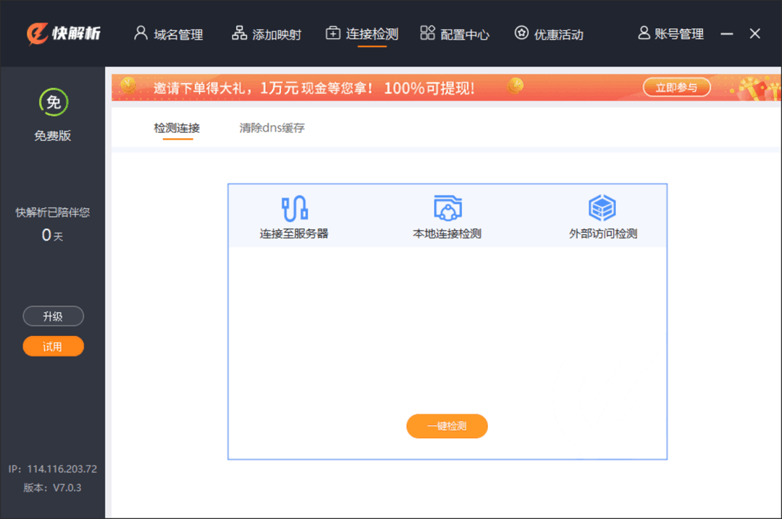Click the 立即参与 link in banner
The height and width of the screenshot is (519, 782).
[x=676, y=86]
